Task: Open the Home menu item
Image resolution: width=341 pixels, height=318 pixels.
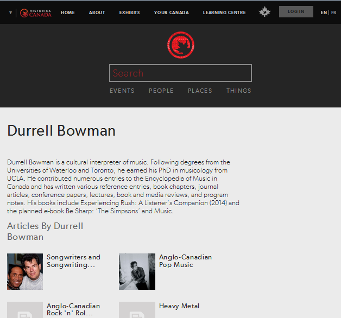Action: coord(68,12)
